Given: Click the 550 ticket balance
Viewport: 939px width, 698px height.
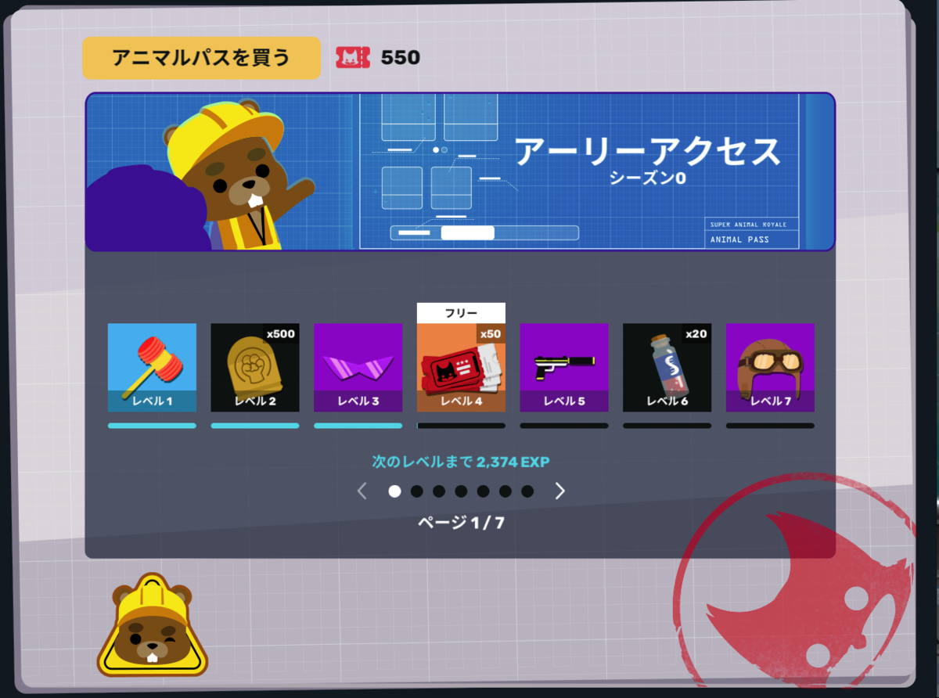Looking at the screenshot, I should [401, 58].
